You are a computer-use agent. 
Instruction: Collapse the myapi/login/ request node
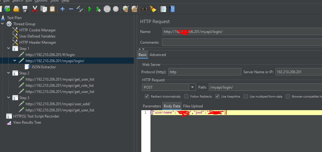coord(15,61)
